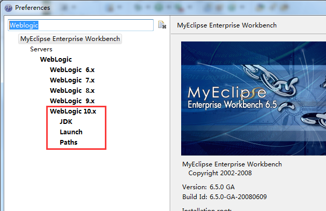326x211 pixels.
Task: Select WebLogic 8.x in the tree
Action: pyautogui.click(x=72, y=91)
